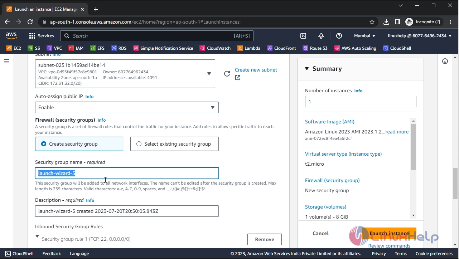Image resolution: width=459 pixels, height=259 pixels.
Task: Open IAM favorites shortcut
Action: [x=76, y=48]
